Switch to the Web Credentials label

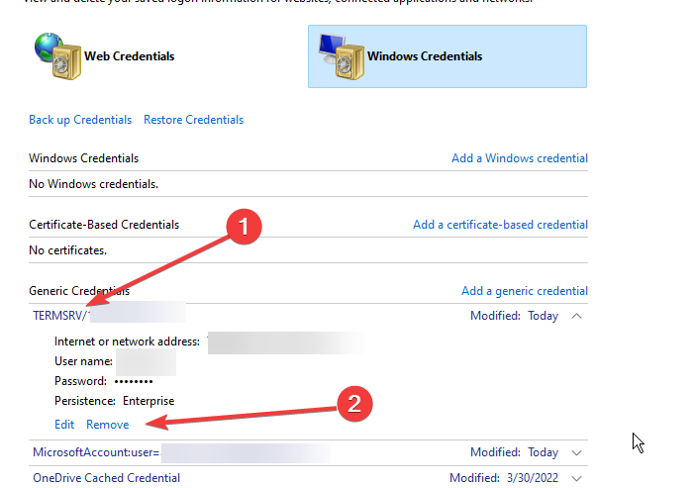coord(129,56)
